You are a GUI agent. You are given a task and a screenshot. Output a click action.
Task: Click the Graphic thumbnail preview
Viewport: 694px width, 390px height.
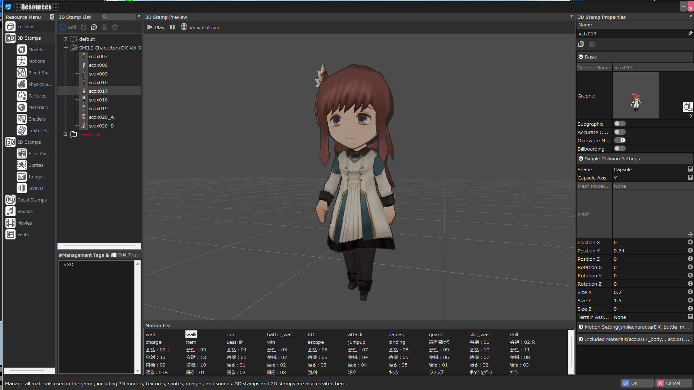pos(636,95)
